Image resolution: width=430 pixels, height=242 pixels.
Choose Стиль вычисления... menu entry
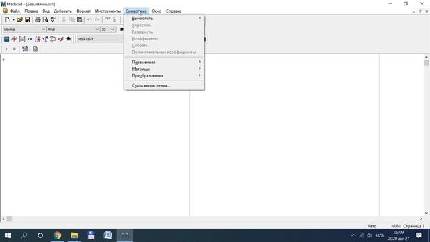point(164,85)
